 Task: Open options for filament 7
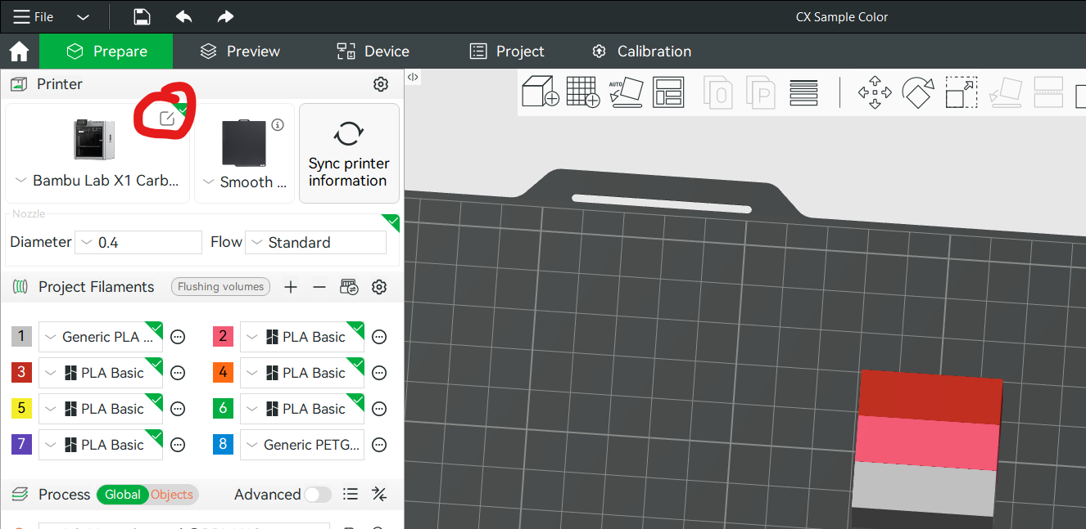(x=178, y=445)
